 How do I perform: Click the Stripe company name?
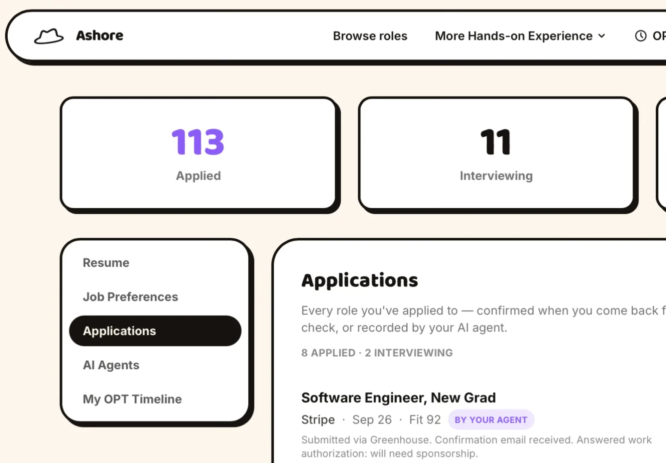[318, 420]
